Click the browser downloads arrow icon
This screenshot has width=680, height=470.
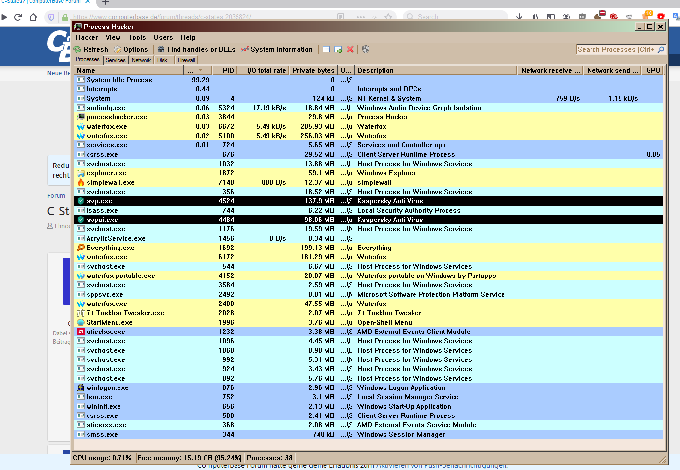click(x=519, y=17)
